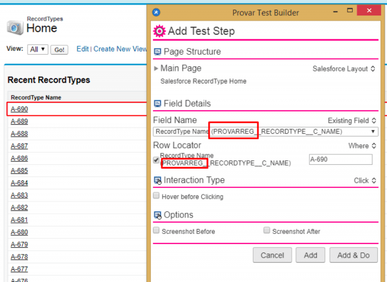This screenshot has height=282, width=387.
Task: Click the RecordType Name column header
Action: pos(36,97)
